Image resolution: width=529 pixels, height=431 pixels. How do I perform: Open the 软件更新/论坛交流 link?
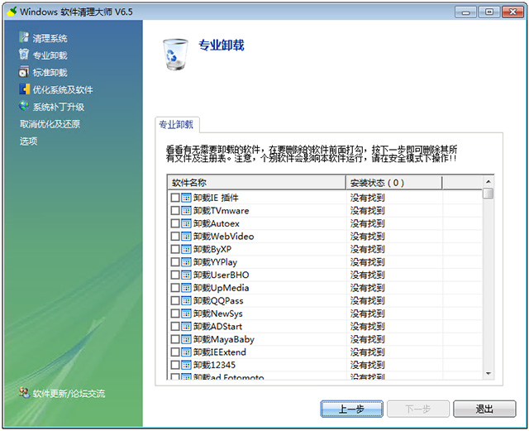[x=69, y=393]
